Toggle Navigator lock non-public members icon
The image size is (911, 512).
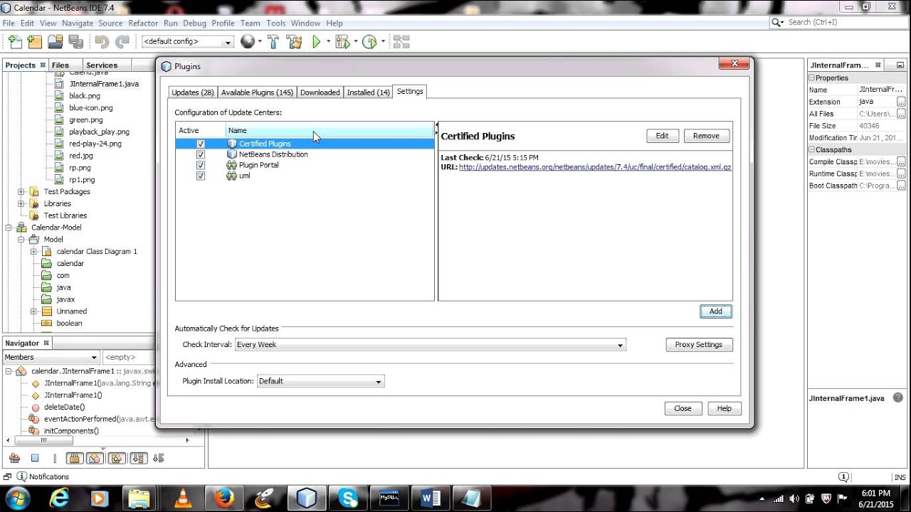pyautogui.click(x=75, y=458)
